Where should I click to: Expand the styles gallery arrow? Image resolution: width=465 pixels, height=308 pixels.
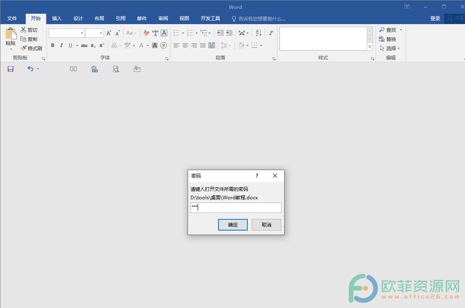(370, 47)
